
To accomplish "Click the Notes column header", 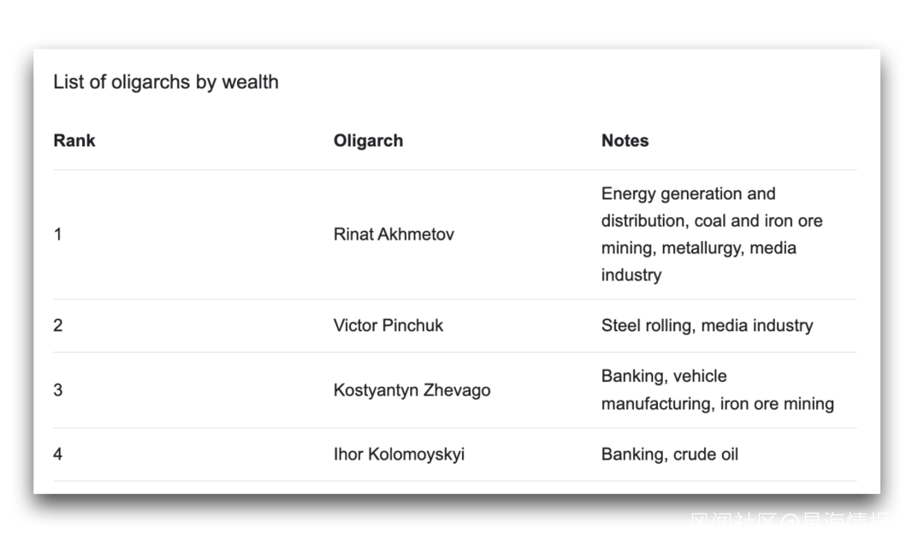I will [625, 140].
